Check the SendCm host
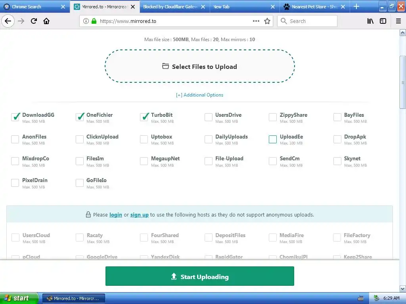Viewport: 406px width, 304px height. [273, 161]
